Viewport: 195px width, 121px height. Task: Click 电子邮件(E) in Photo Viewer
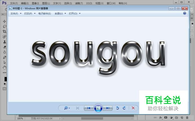(45, 13)
